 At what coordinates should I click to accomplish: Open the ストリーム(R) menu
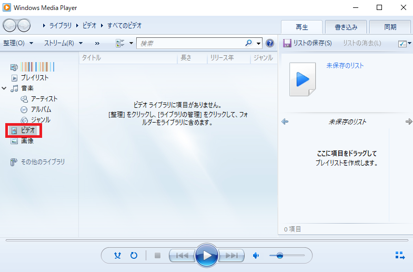63,43
